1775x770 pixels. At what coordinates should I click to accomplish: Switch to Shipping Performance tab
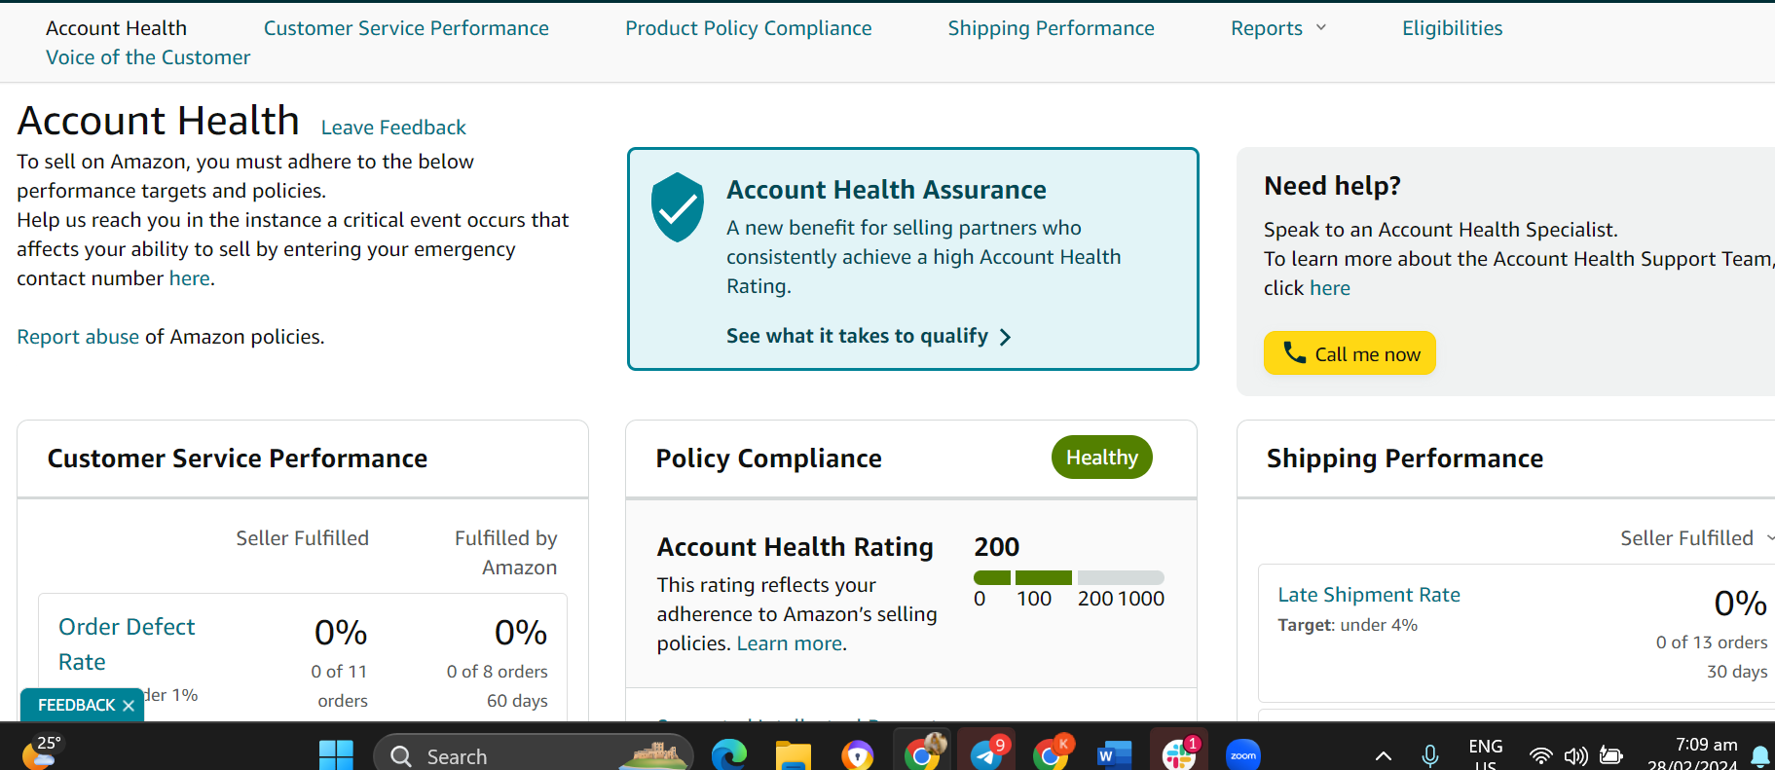tap(1052, 28)
